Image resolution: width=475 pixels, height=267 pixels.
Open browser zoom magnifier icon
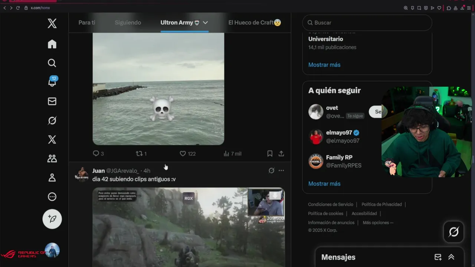406,8
